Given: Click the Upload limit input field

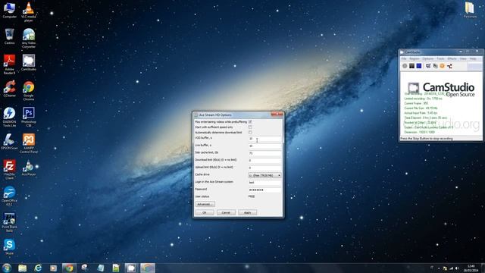Looking at the screenshot, I should [x=264, y=168].
